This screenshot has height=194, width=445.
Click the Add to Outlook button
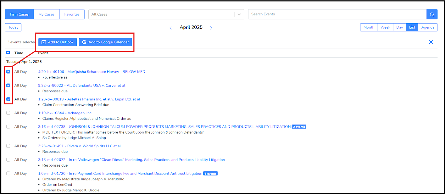coord(58,42)
